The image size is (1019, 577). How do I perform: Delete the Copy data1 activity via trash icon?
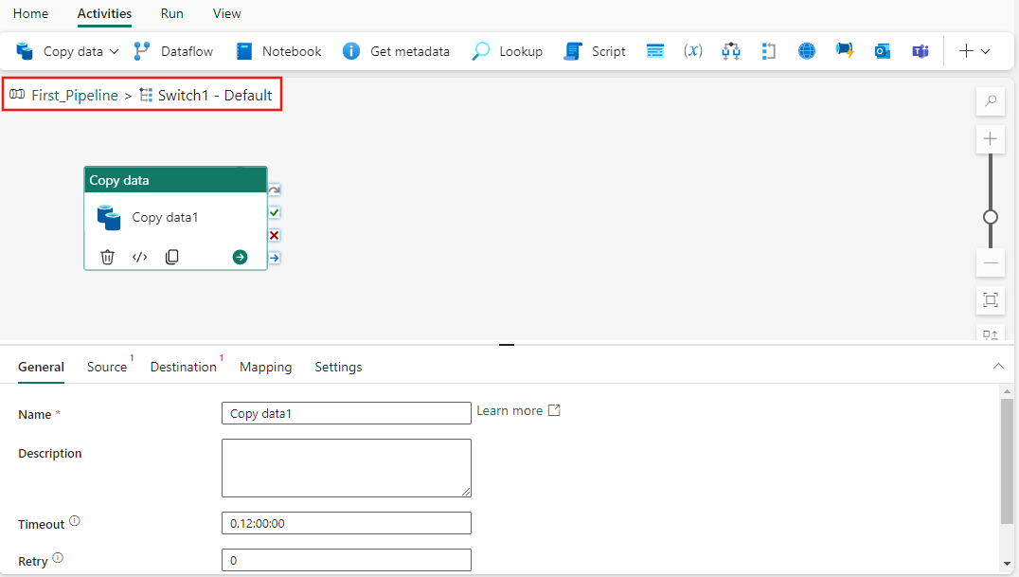tap(107, 256)
